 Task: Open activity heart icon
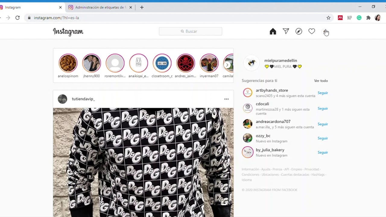[312, 31]
